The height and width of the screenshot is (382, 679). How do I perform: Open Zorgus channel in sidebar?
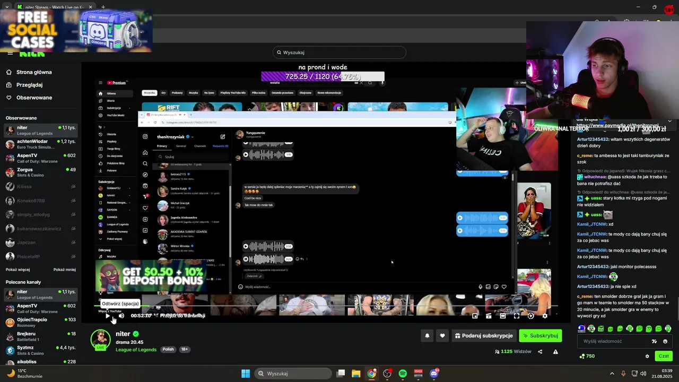click(x=40, y=172)
